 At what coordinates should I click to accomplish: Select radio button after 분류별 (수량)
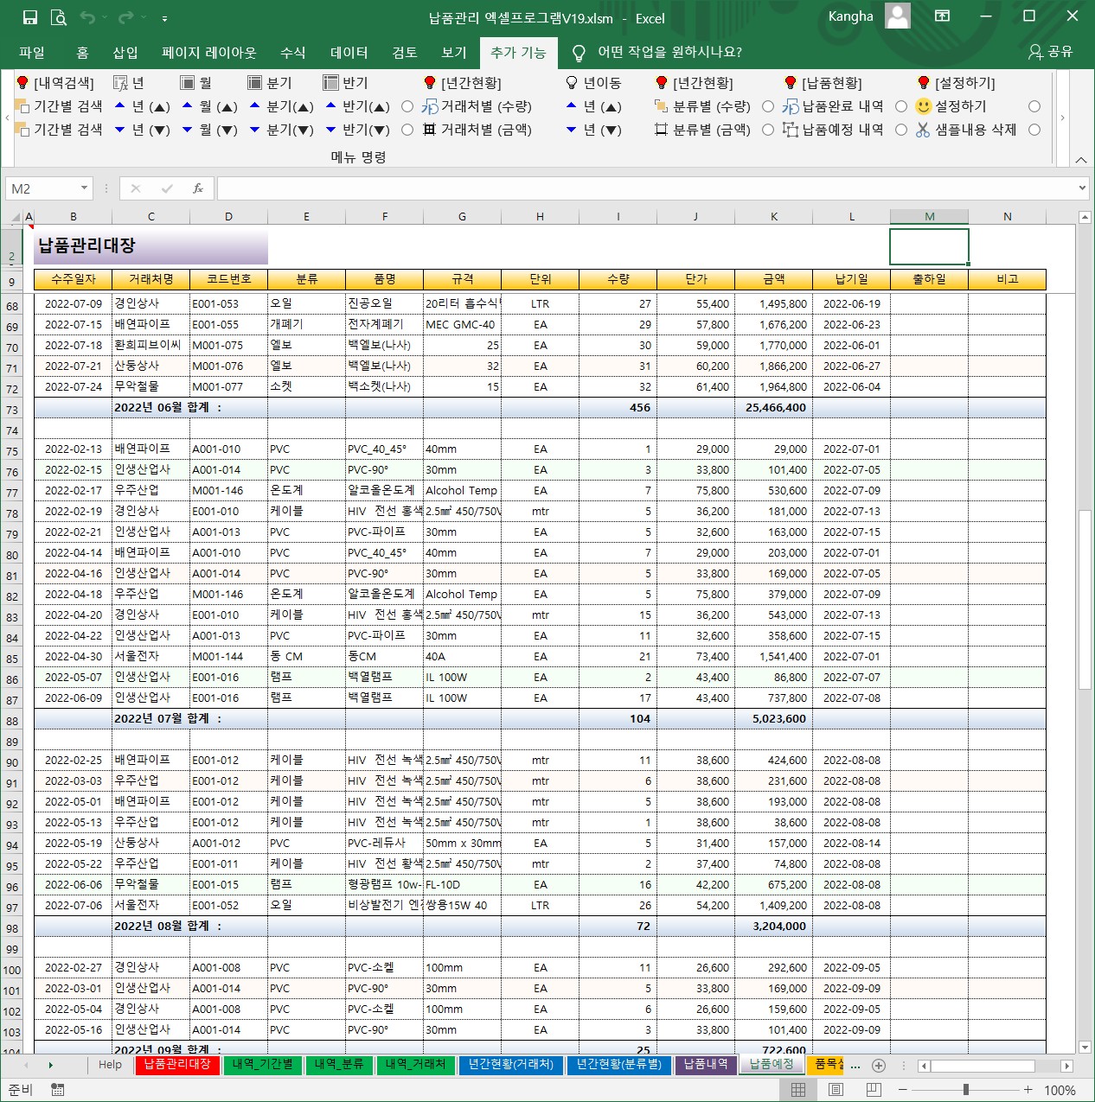pyautogui.click(x=768, y=106)
